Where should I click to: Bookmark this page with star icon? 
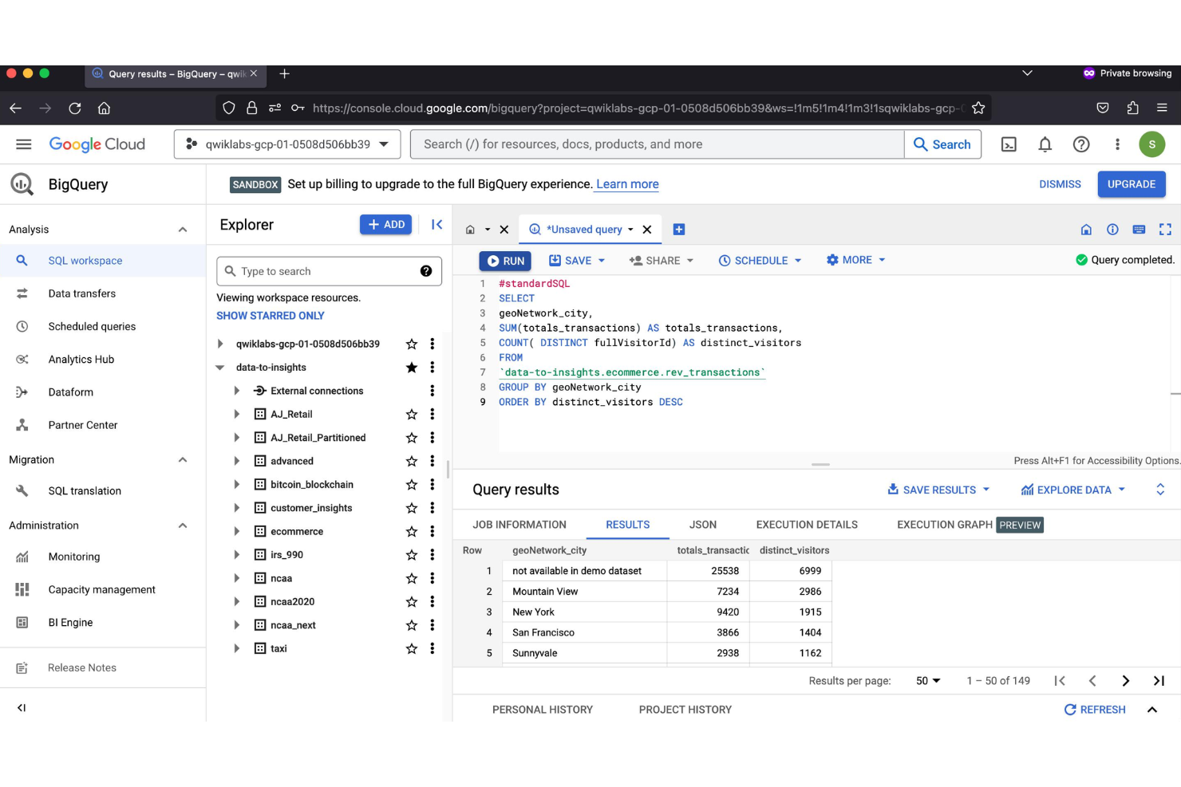[x=978, y=108]
